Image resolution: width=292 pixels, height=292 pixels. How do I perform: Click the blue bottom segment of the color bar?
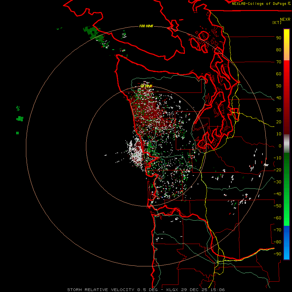286,242
